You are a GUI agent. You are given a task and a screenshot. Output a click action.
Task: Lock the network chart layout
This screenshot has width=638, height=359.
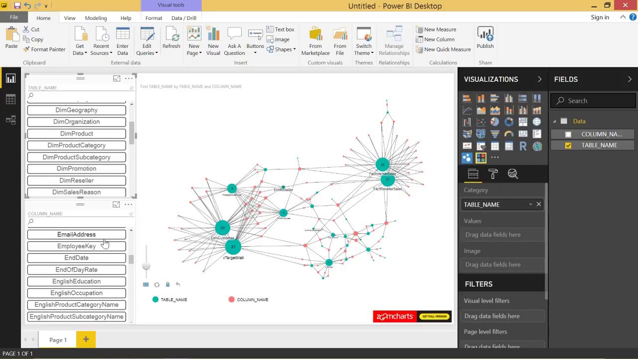167,285
